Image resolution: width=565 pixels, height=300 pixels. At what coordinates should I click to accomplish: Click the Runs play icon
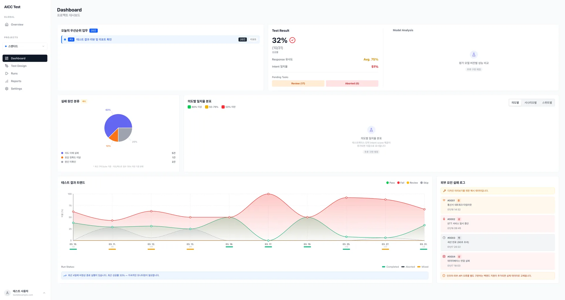click(x=7, y=74)
